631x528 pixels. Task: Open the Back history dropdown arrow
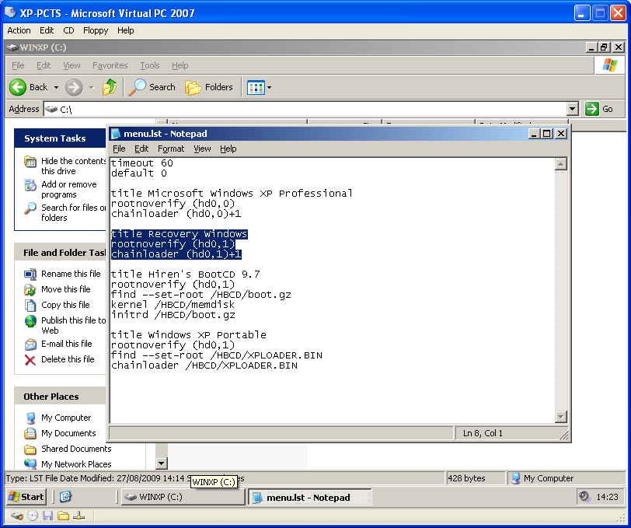[x=56, y=87]
